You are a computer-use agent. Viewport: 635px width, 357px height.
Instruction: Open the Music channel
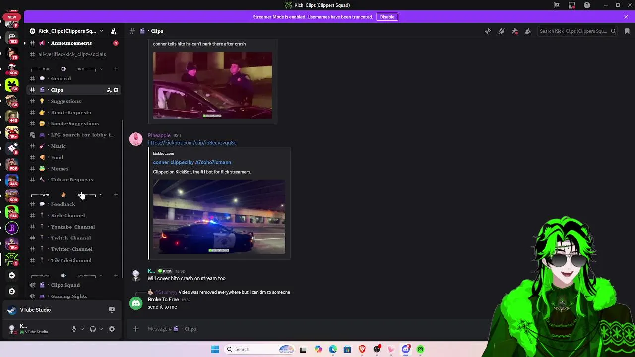[x=73, y=146]
